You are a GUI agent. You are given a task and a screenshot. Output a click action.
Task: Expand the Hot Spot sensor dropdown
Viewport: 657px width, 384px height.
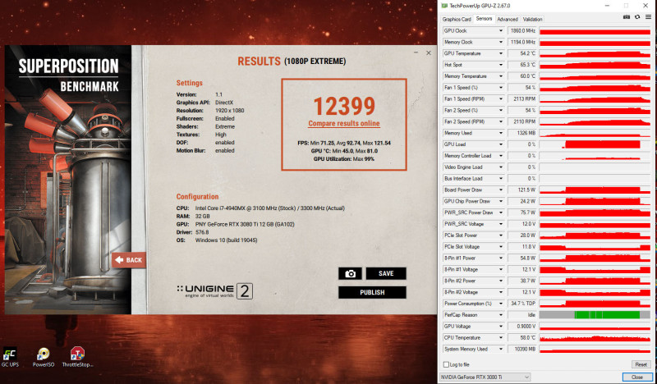[500, 65]
